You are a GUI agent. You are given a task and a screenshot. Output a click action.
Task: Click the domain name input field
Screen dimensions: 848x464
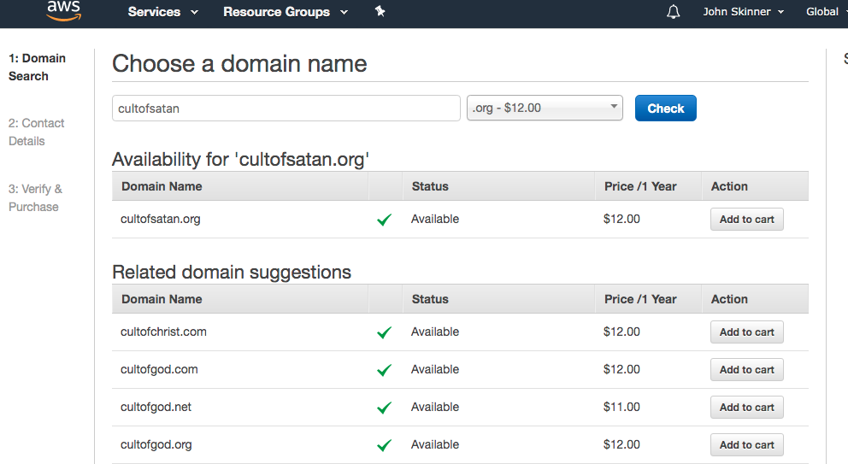point(286,109)
